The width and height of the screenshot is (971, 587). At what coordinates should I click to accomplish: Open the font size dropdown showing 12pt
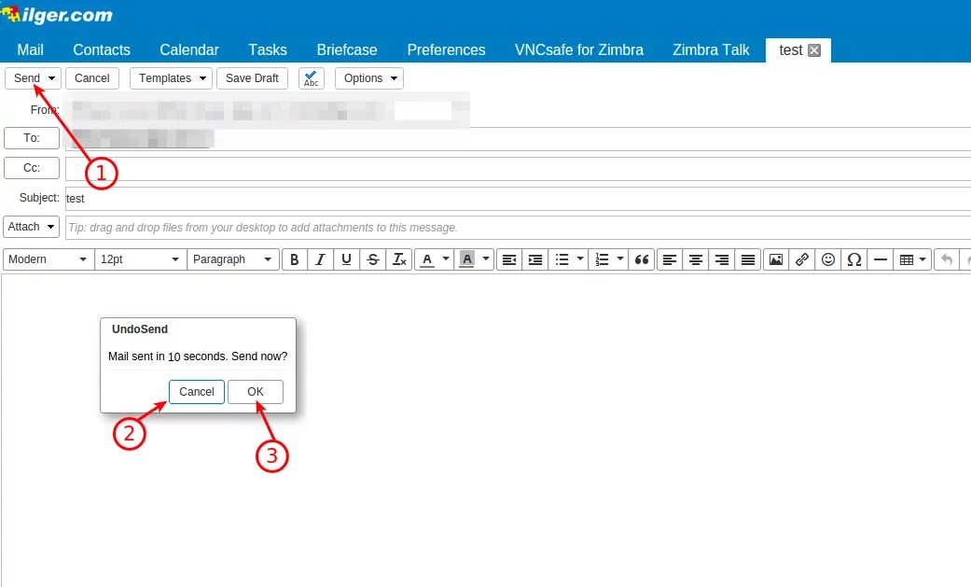(x=140, y=259)
